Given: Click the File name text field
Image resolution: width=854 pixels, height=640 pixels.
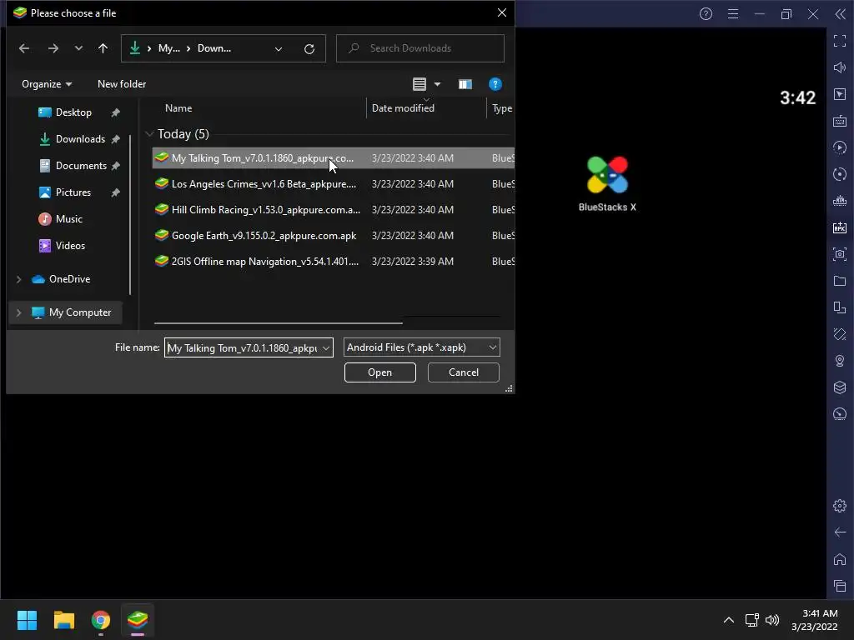Looking at the screenshot, I should (x=243, y=347).
